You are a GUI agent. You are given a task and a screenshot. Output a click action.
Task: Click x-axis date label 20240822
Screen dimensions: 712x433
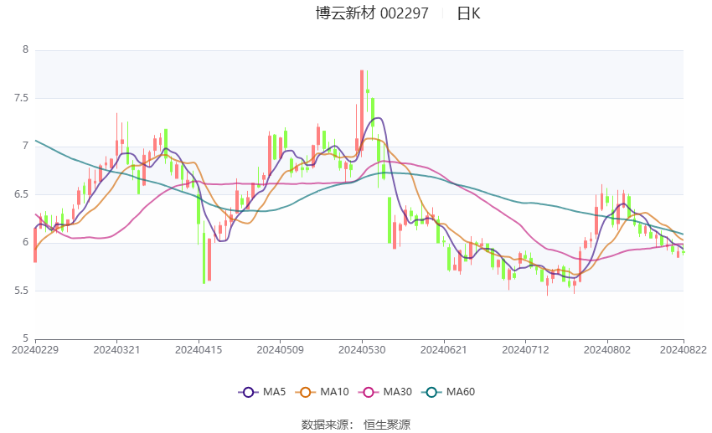pos(684,350)
